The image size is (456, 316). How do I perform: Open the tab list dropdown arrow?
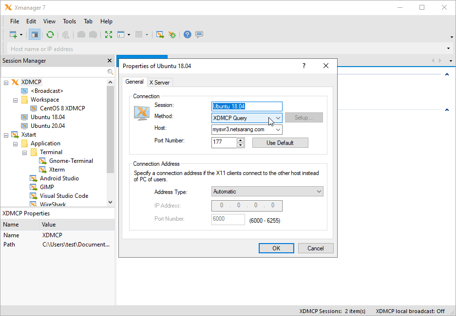point(451,61)
